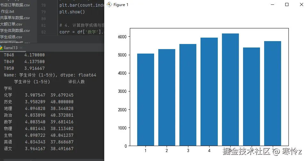This screenshot has width=307, height=161.
Task: Click the 地理 row in the output
Action: [x=39, y=108]
